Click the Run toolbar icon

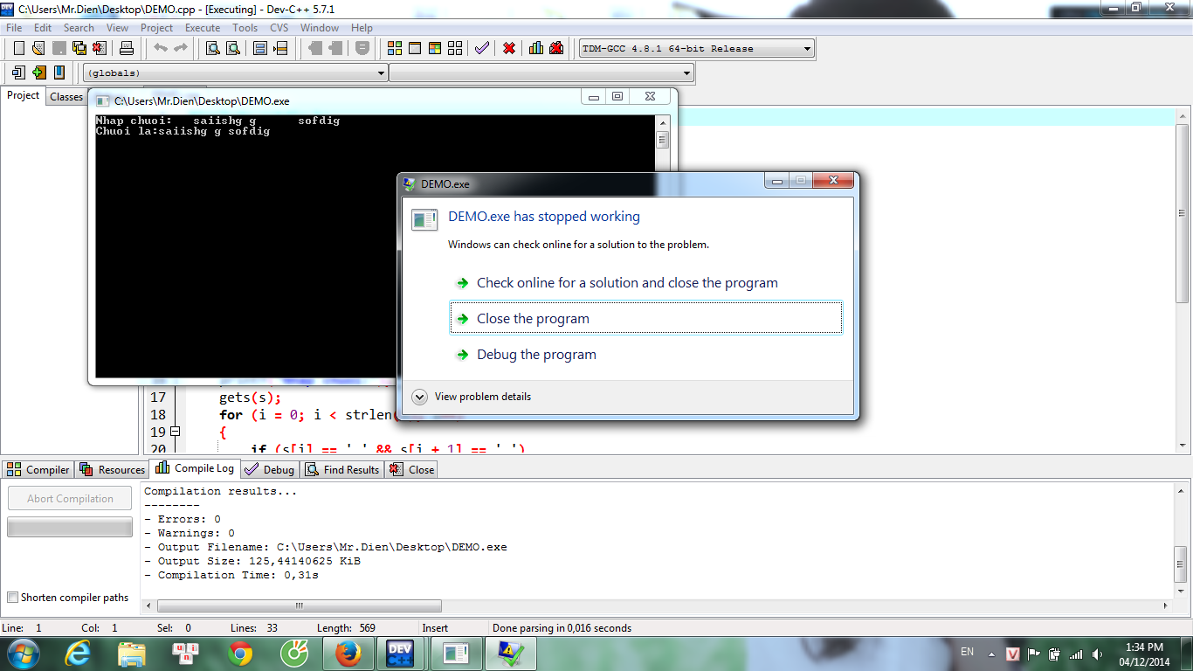click(x=414, y=48)
